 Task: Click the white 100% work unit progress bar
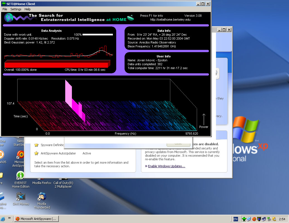click(x=98, y=35)
